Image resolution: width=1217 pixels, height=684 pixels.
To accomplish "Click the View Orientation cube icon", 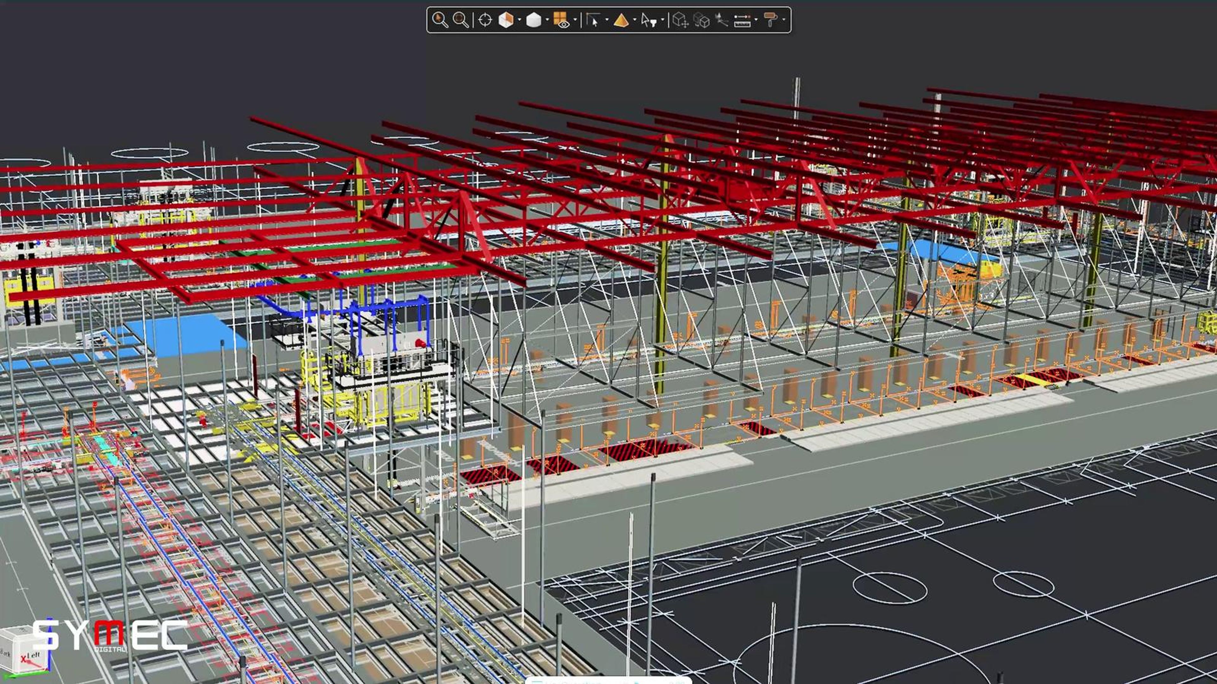I will click(505, 20).
